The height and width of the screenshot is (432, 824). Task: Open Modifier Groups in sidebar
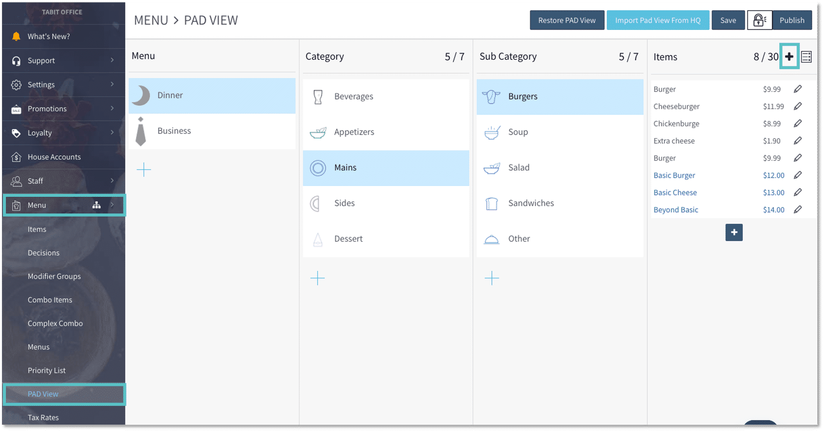pos(54,276)
